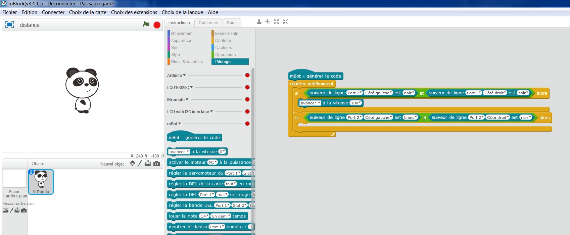Open the 'blanc' color dropdown in script
The height and width of the screenshot is (235, 570).
pos(410,117)
